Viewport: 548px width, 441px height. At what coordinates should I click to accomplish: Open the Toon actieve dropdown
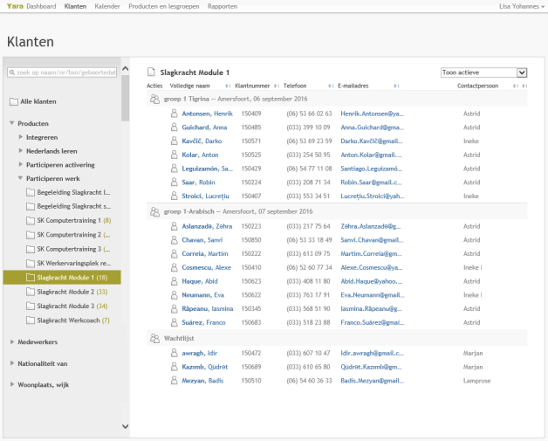(x=483, y=72)
